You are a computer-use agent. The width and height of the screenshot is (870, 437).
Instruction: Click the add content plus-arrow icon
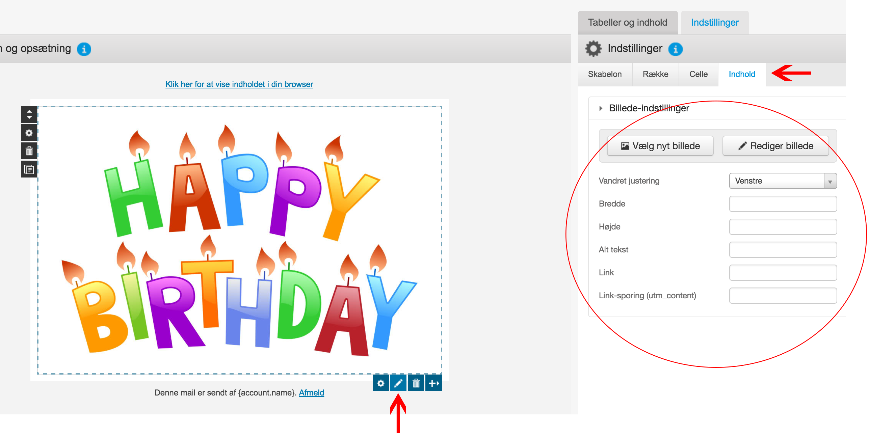[433, 383]
